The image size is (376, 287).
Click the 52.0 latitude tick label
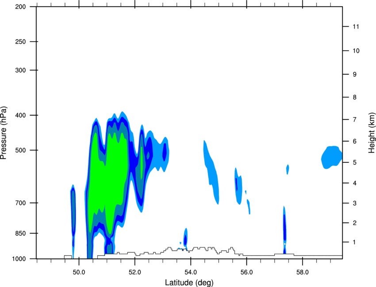[x=135, y=272]
